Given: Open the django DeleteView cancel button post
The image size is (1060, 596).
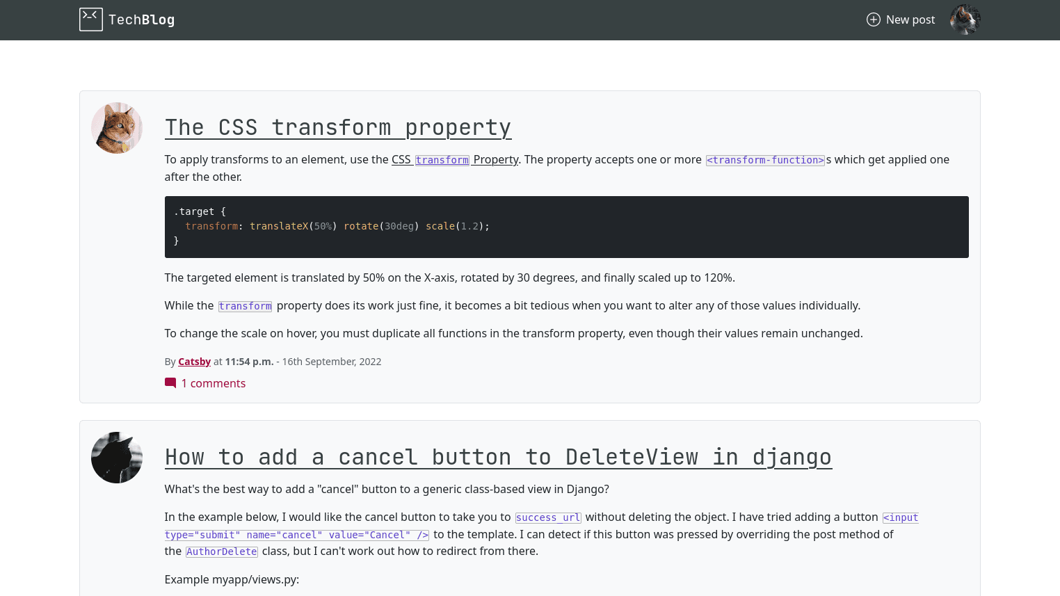Looking at the screenshot, I should coord(498,457).
